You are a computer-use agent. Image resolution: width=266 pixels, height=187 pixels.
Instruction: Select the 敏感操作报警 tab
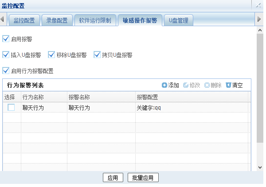(x=140, y=20)
